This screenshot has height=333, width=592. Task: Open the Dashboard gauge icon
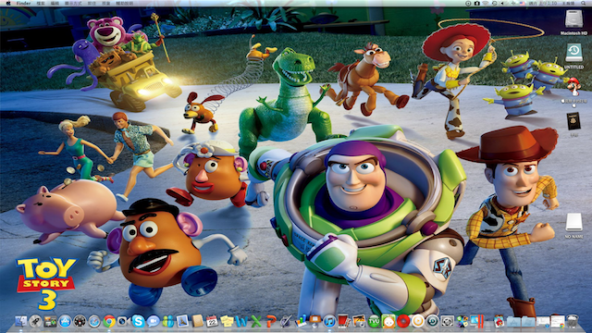[x=80, y=321]
